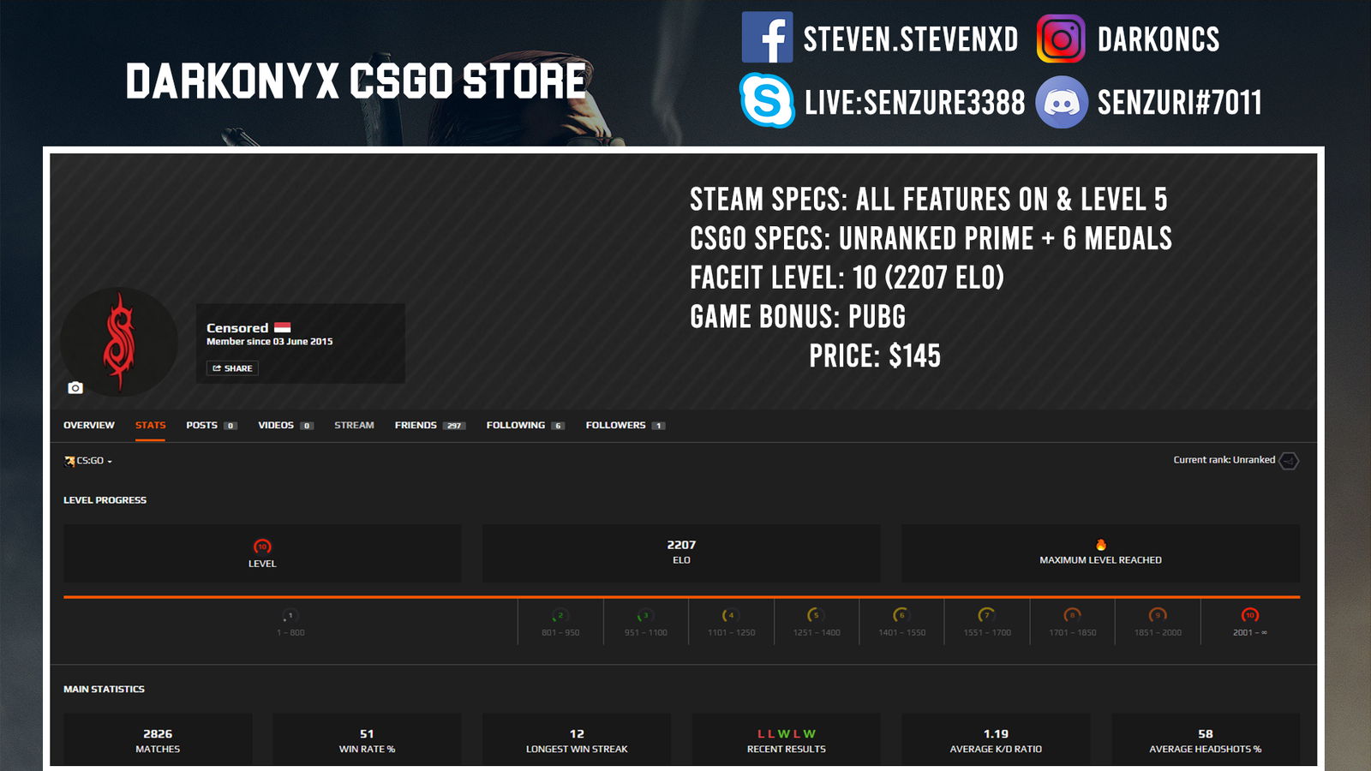Click the 2826 MATCHES stat
The height and width of the screenshot is (771, 1371).
[158, 740]
